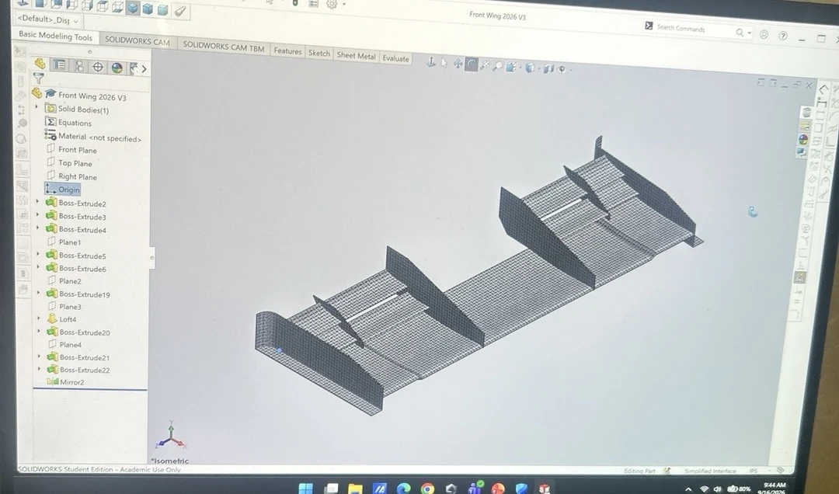Open the DimXpertManager crosshair tab
The image size is (839, 494).
coord(98,67)
